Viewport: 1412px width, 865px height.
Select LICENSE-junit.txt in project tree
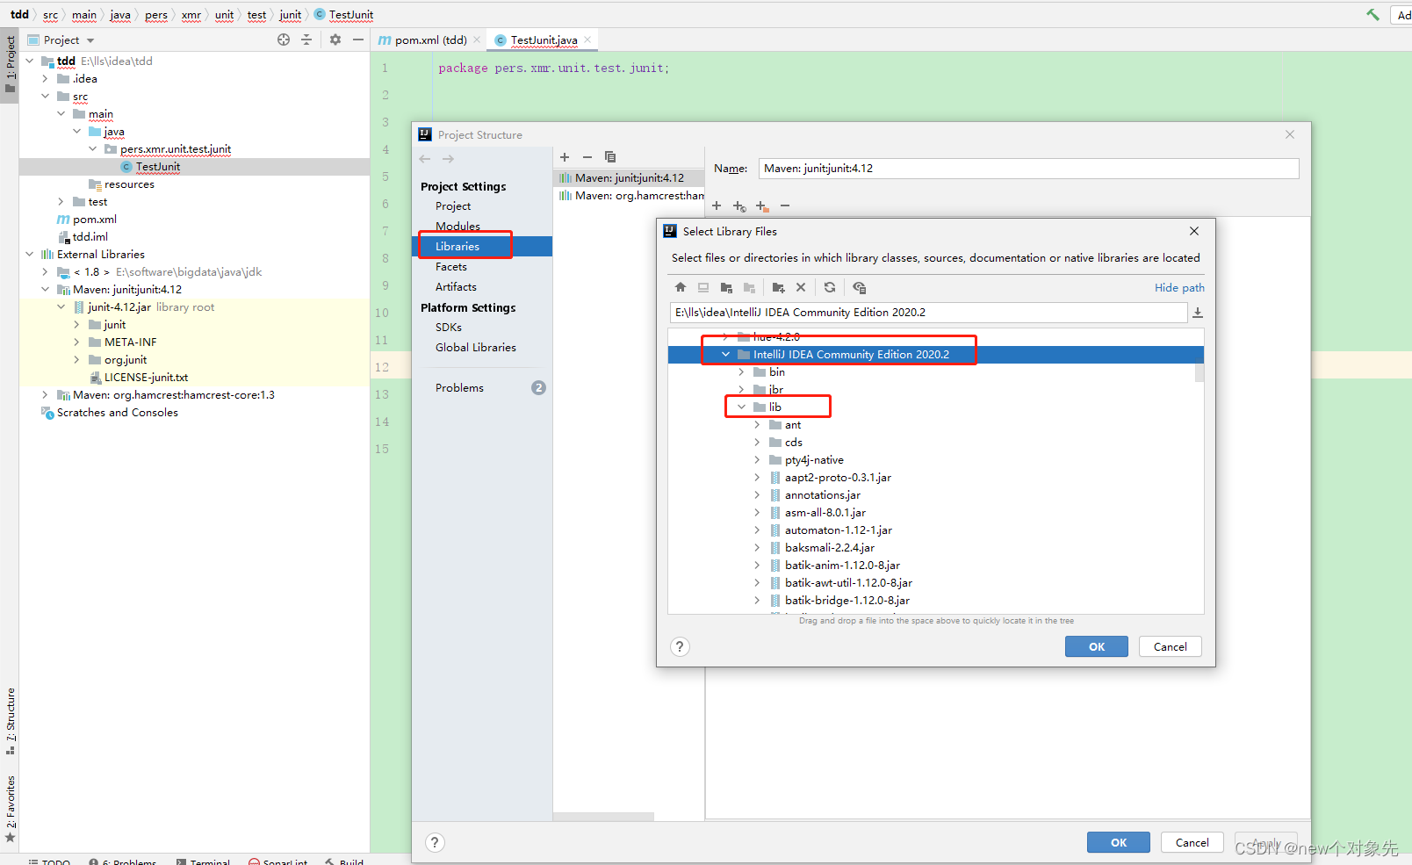click(x=146, y=378)
